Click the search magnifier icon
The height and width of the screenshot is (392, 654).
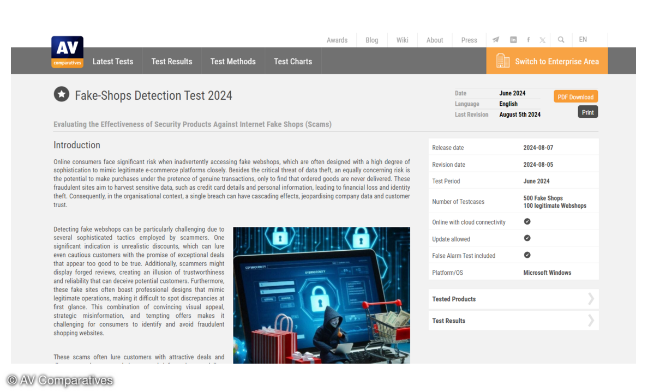(561, 40)
